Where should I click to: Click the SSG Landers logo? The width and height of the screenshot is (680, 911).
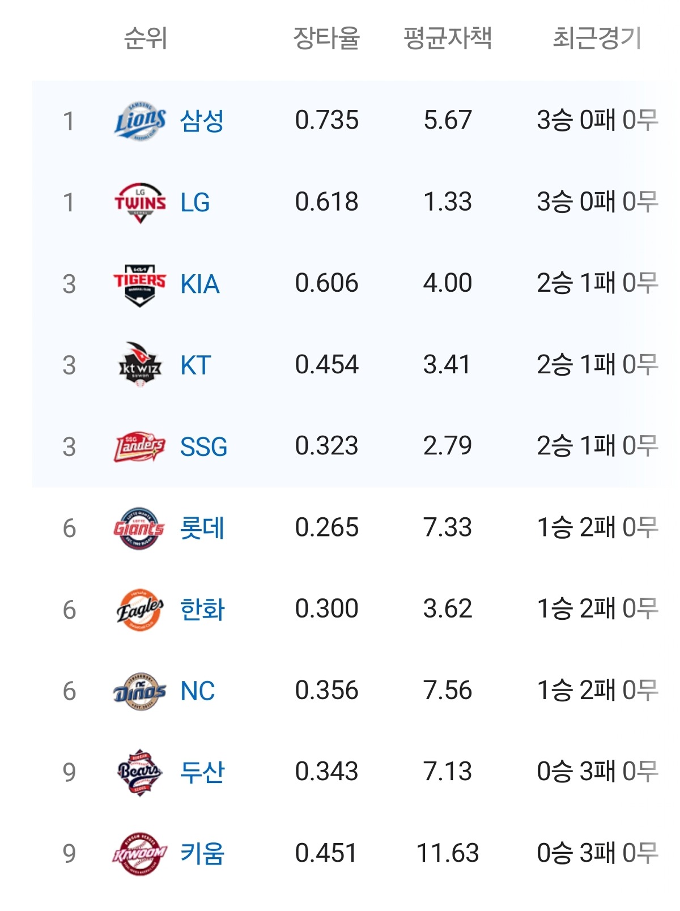[x=139, y=447]
